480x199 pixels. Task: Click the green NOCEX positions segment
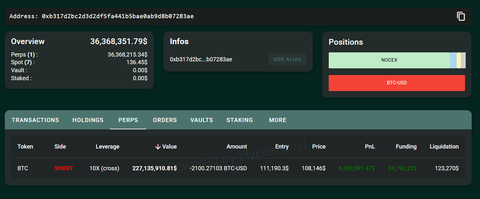389,60
